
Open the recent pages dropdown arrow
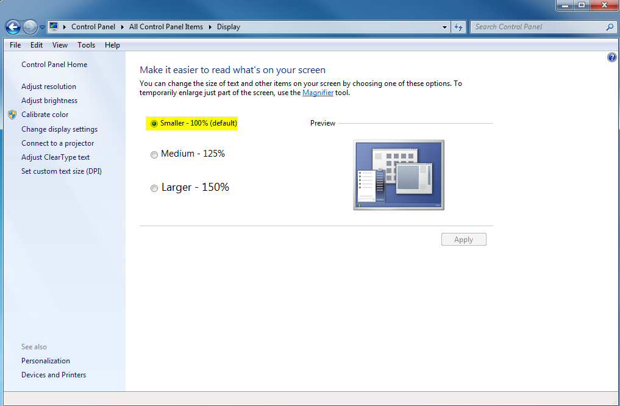(x=42, y=27)
